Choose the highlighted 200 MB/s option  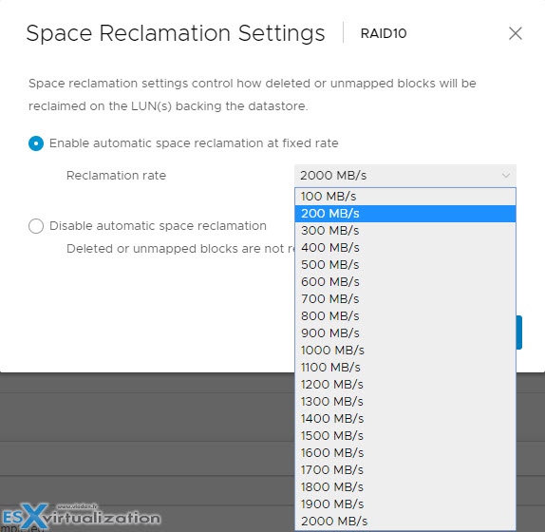click(x=405, y=214)
